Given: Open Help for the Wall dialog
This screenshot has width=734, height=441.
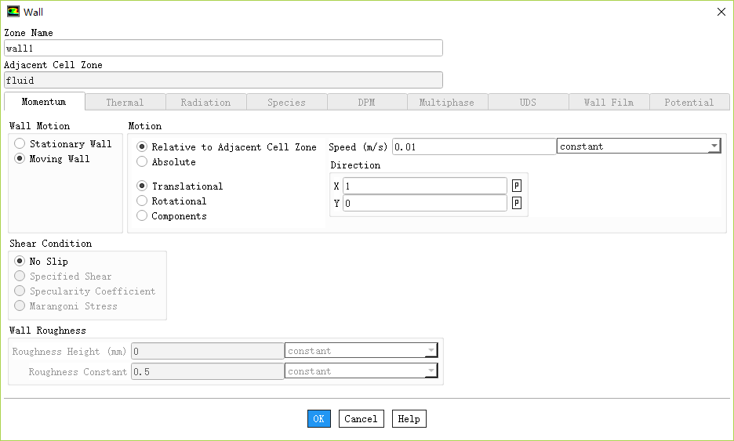Looking at the screenshot, I should pyautogui.click(x=409, y=419).
